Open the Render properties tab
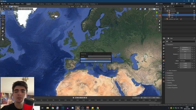This screenshot has height=110, width=196. [x=164, y=46]
